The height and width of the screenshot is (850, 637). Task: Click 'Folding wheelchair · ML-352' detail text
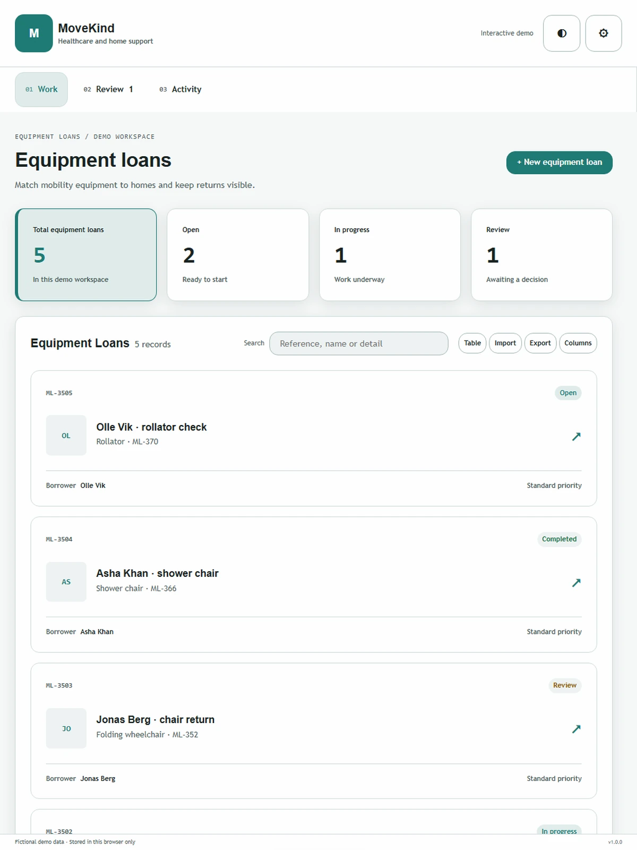click(x=147, y=735)
